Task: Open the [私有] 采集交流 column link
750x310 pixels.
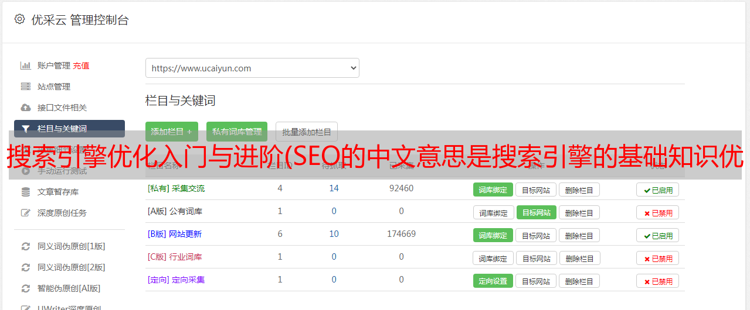Action: point(176,188)
